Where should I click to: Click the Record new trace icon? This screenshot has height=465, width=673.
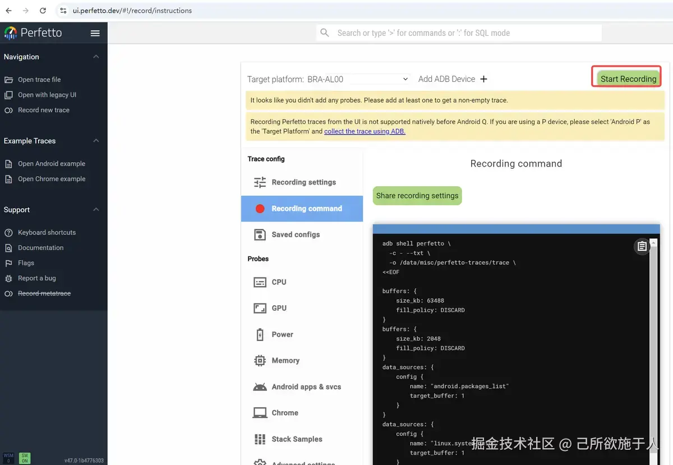pyautogui.click(x=8, y=110)
